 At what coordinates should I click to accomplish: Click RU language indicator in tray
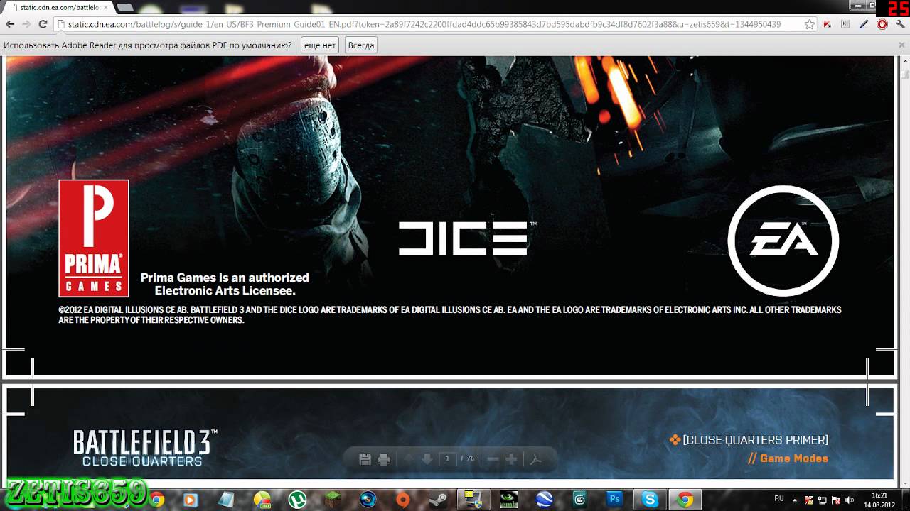pos(779,500)
